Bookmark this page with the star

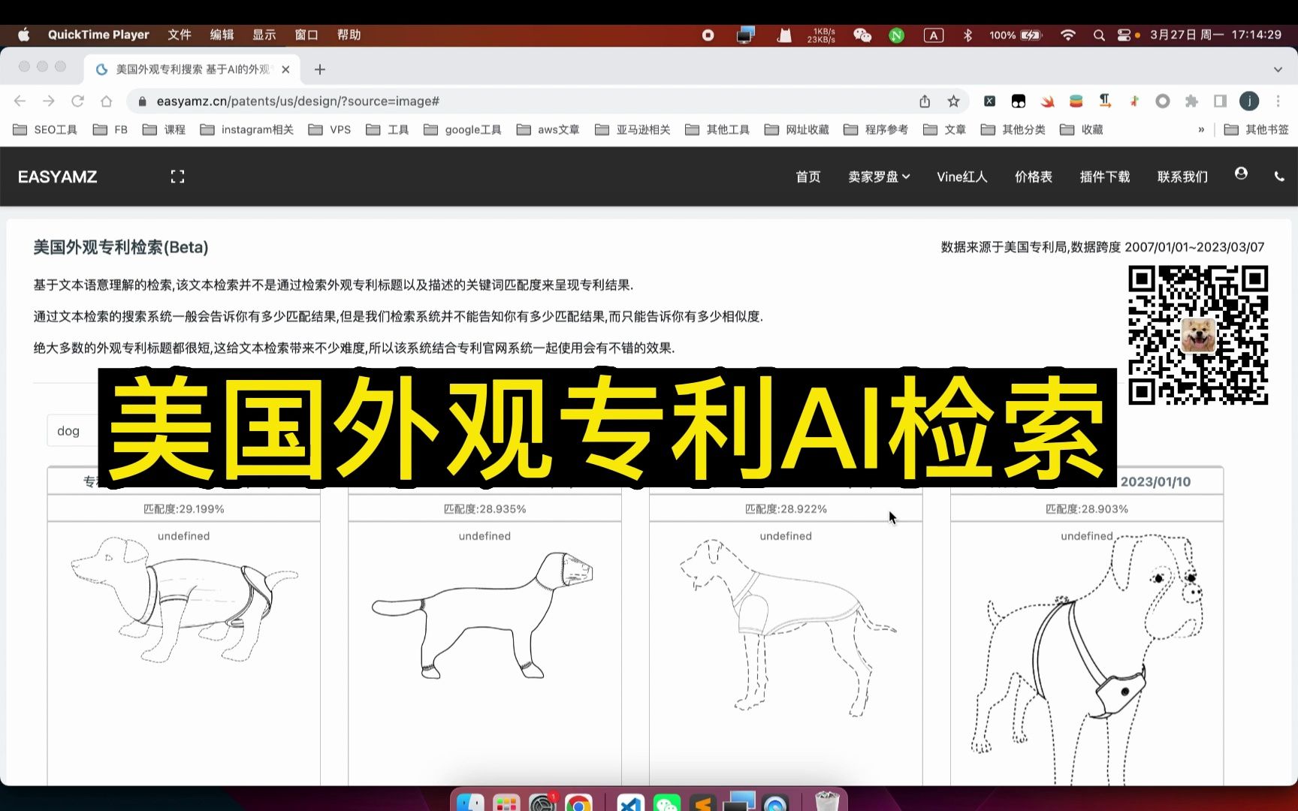pos(953,101)
